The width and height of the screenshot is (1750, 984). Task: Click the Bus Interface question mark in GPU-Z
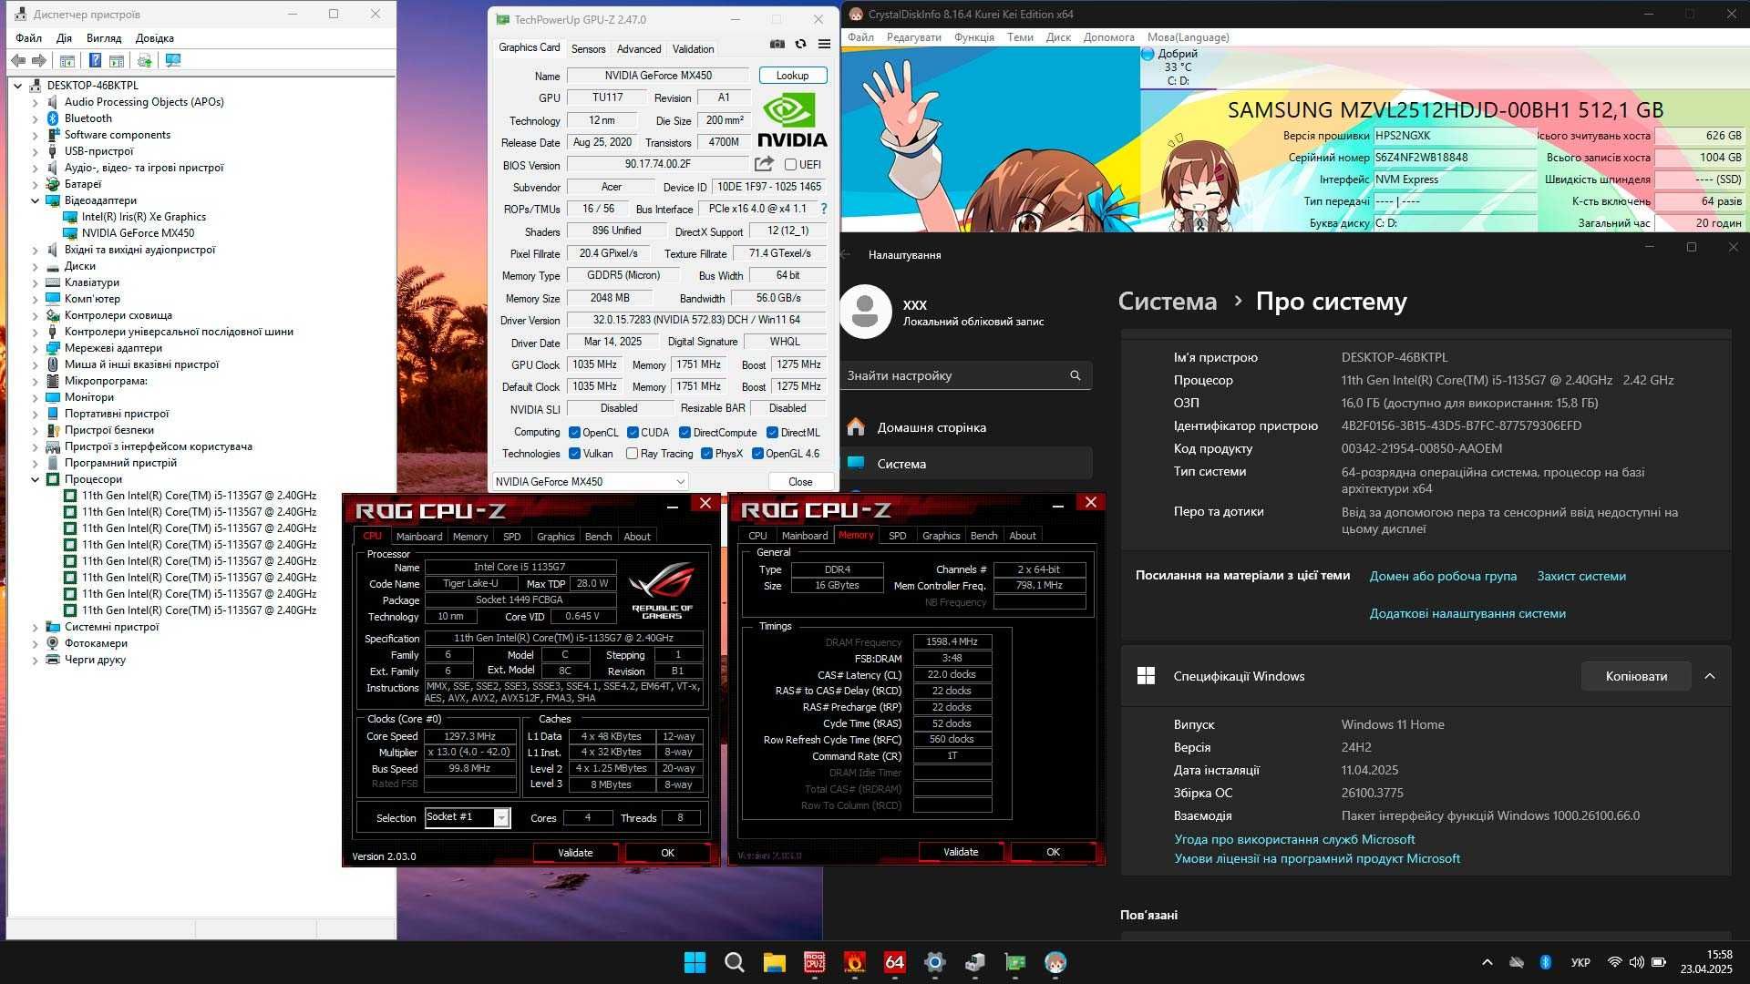tap(824, 209)
